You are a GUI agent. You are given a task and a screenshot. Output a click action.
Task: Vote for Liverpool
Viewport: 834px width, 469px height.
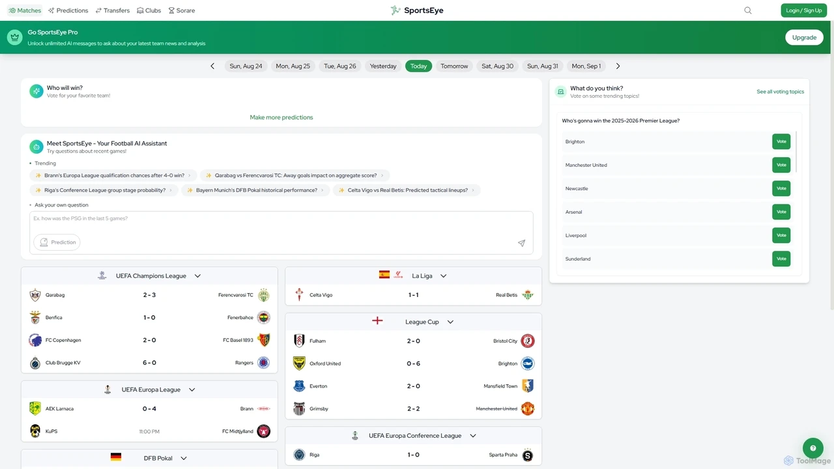781,235
